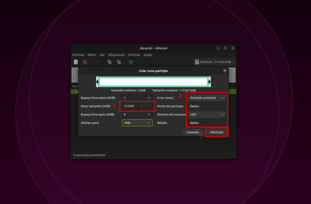Click the Espaço livre antes value field

click(130, 98)
